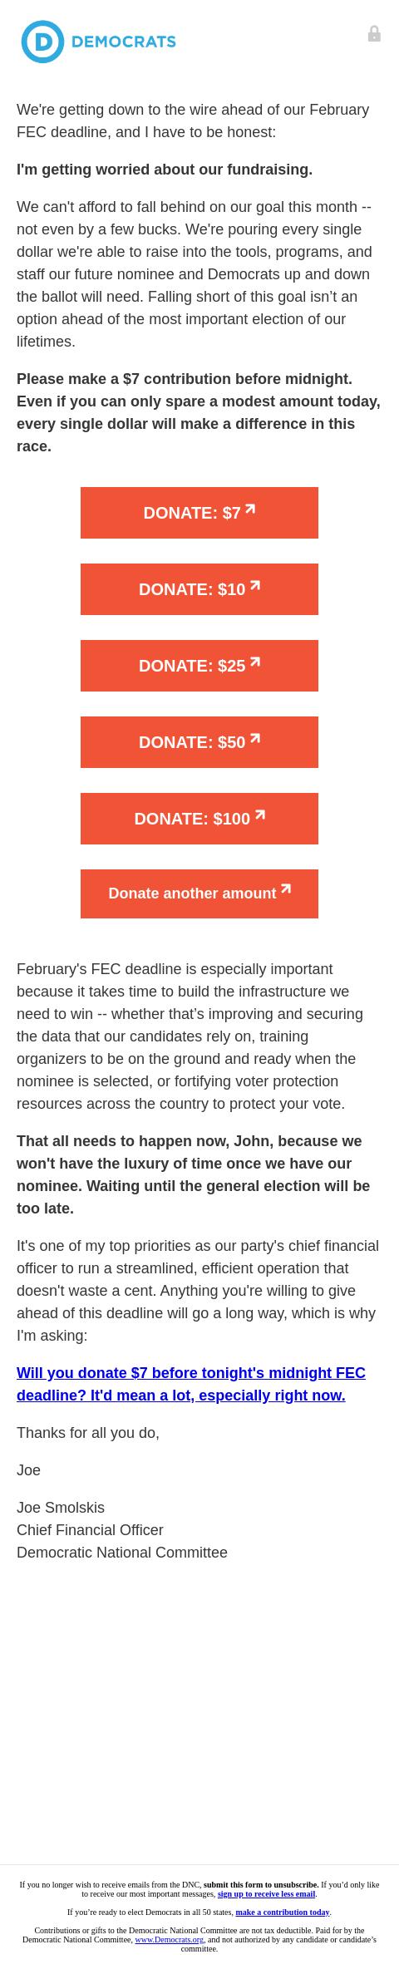
Task: Give $50 with the donate button
Action: pyautogui.click(x=199, y=742)
